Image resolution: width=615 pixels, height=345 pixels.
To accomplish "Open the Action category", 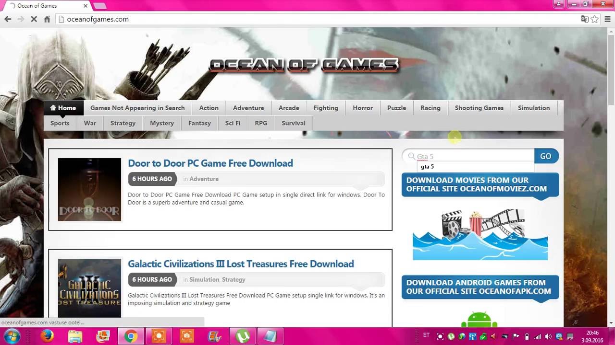I will 209,108.
